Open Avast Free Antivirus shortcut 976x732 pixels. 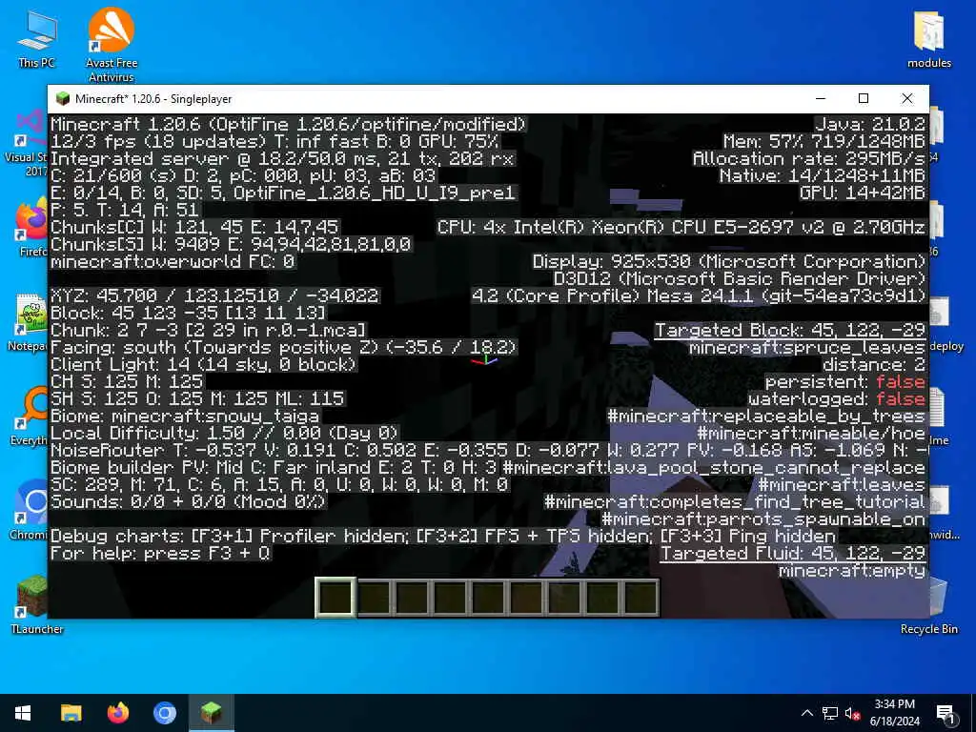point(112,45)
